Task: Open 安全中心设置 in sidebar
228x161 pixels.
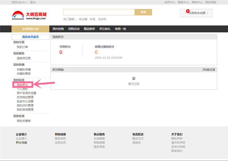Action: pos(25,101)
